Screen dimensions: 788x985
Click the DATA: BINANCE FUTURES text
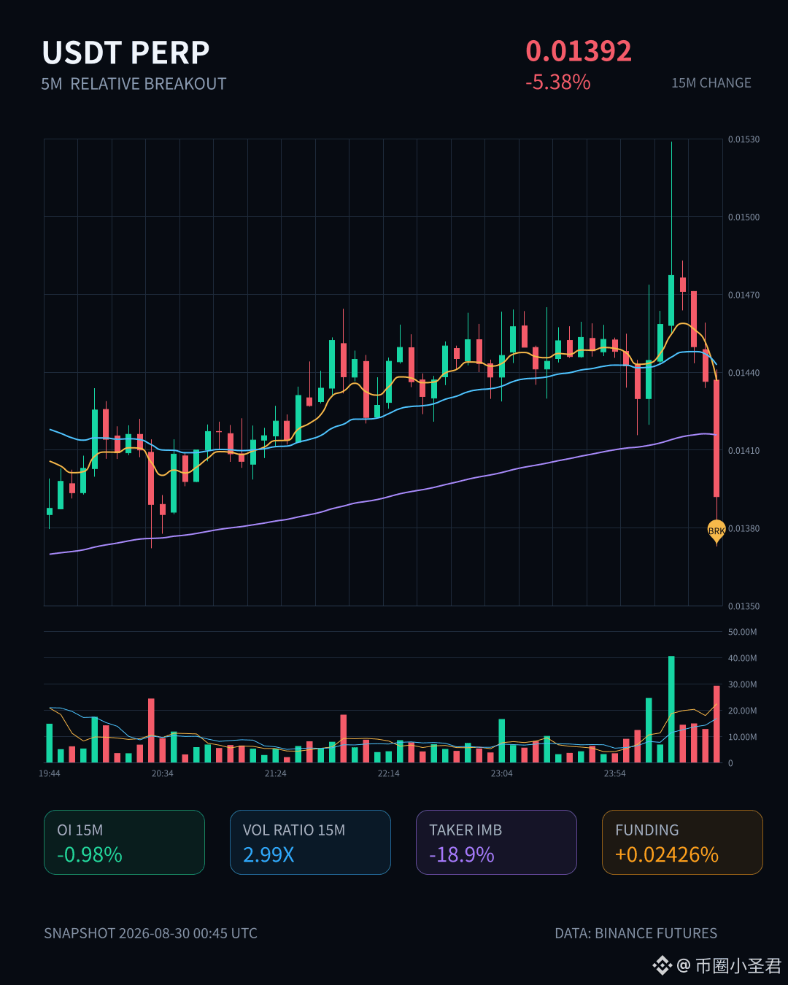(636, 933)
